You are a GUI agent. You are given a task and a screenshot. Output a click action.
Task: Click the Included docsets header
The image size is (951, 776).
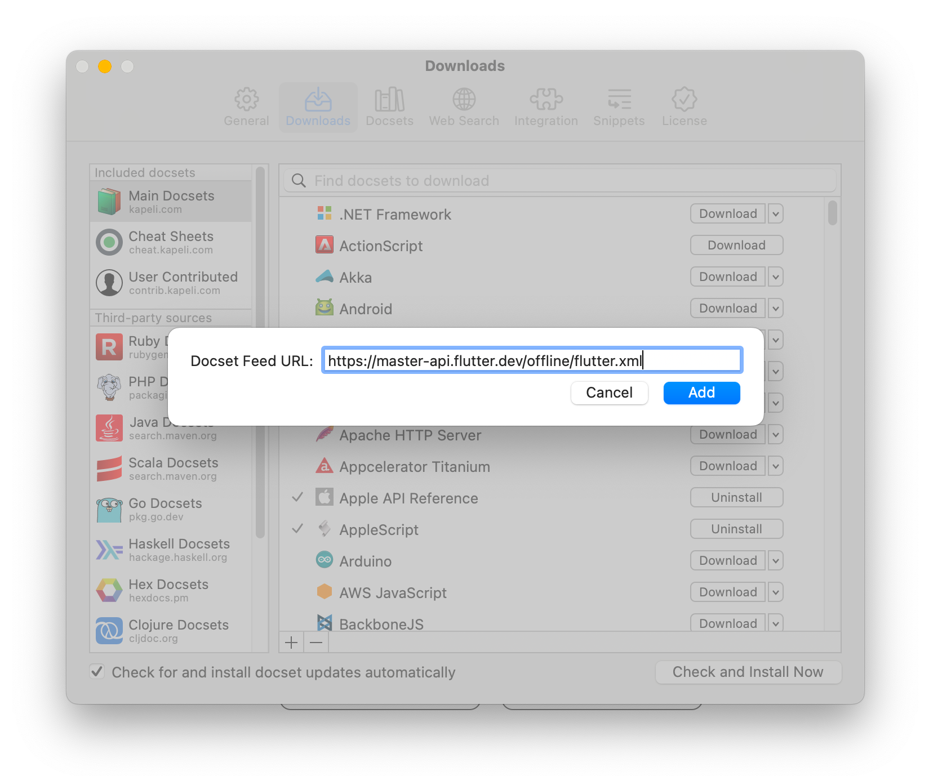click(145, 173)
